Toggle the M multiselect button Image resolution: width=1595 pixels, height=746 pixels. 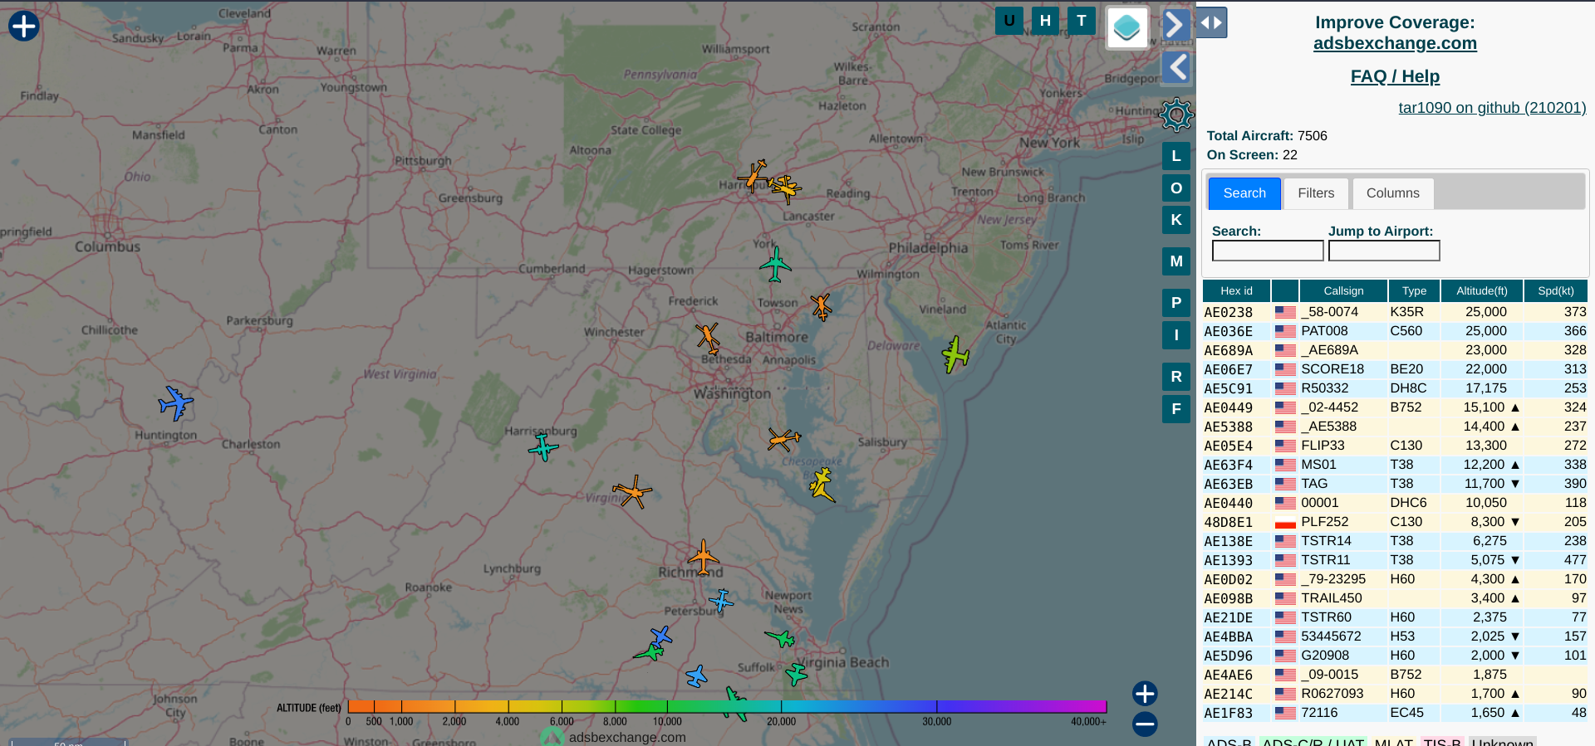(1176, 261)
